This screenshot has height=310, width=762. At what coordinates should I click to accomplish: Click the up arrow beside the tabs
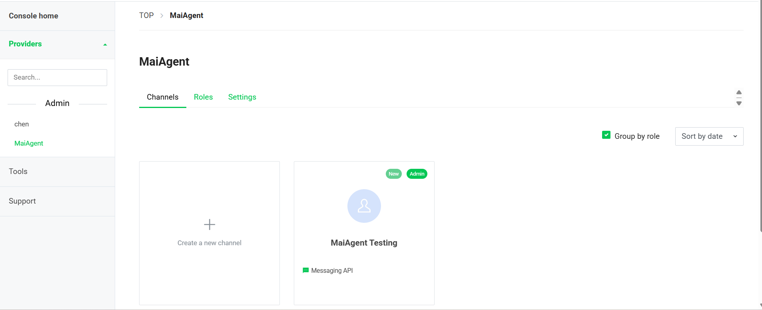coord(739,92)
